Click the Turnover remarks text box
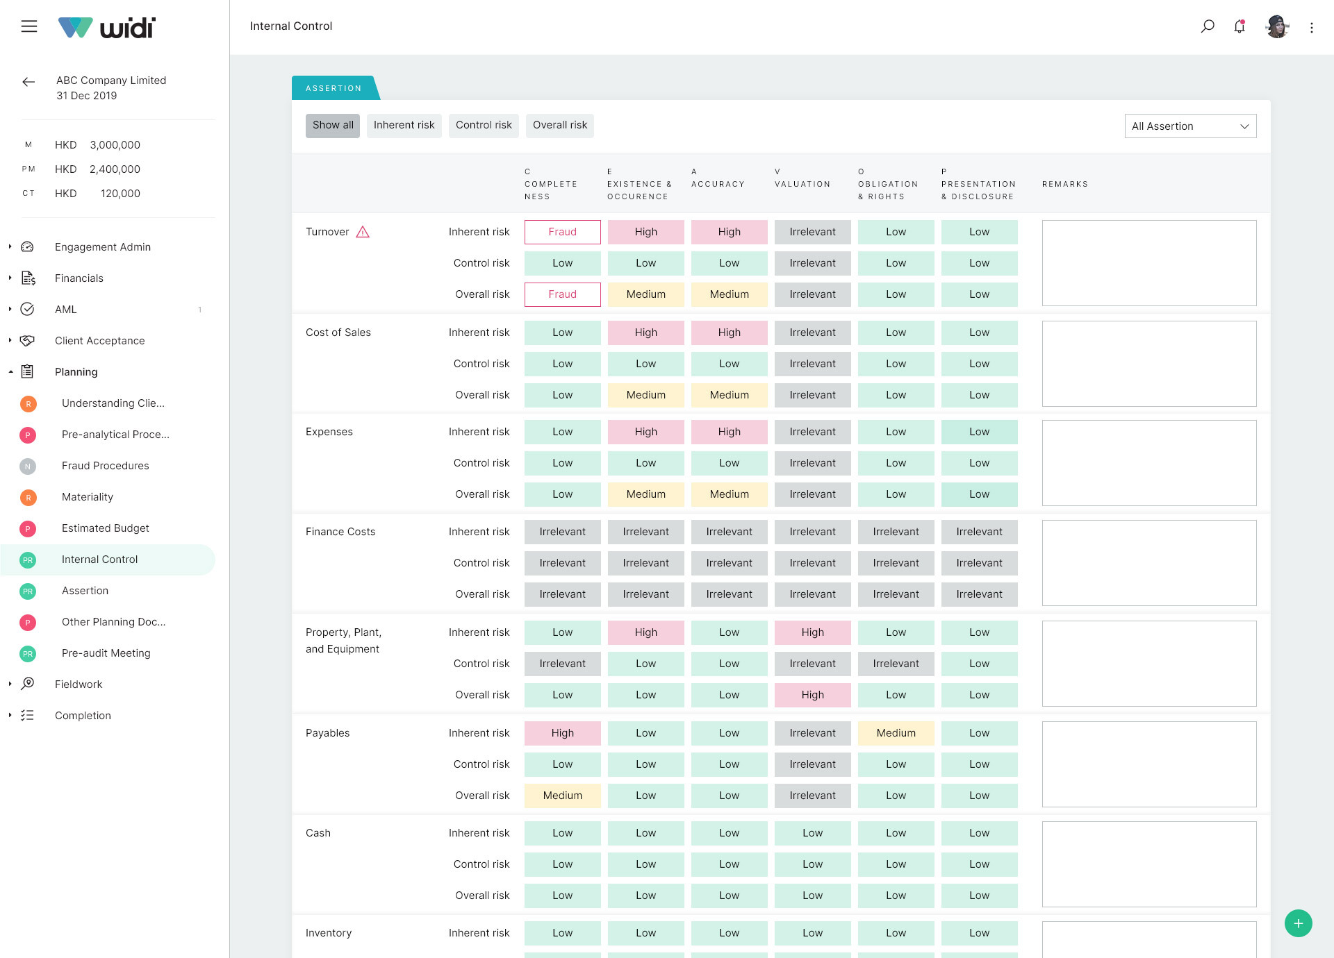The image size is (1334, 958). (x=1149, y=263)
